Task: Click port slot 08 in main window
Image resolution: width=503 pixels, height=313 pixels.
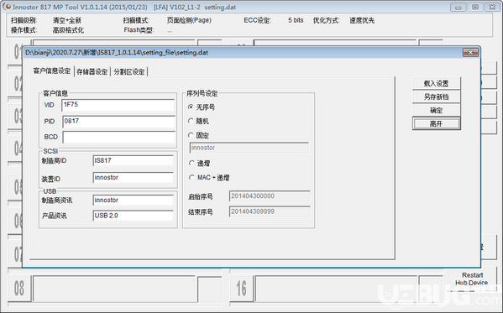Action: [x=19, y=288]
